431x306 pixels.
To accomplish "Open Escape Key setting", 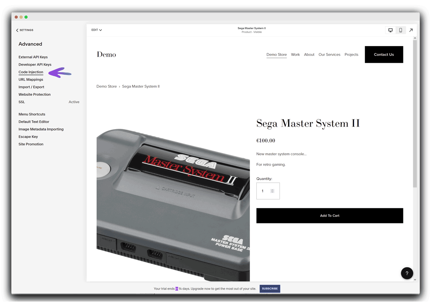I will (28, 137).
